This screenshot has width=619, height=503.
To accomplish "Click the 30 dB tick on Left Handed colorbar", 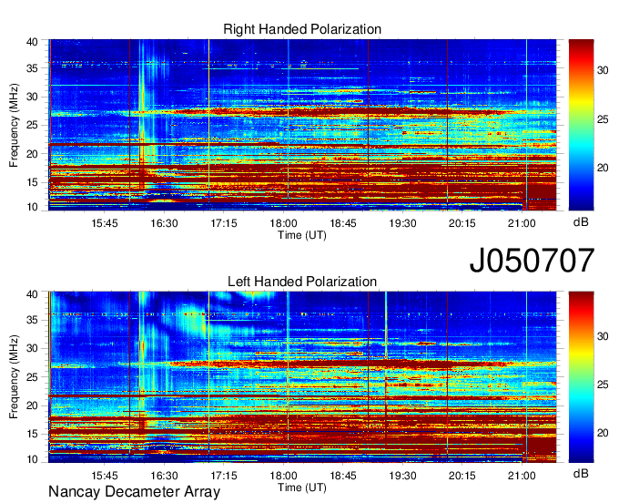I will 603,336.
